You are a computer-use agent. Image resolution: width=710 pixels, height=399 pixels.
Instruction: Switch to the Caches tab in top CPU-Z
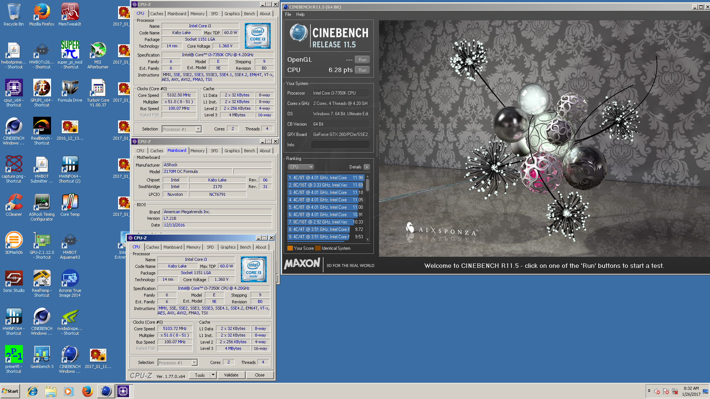coord(157,14)
